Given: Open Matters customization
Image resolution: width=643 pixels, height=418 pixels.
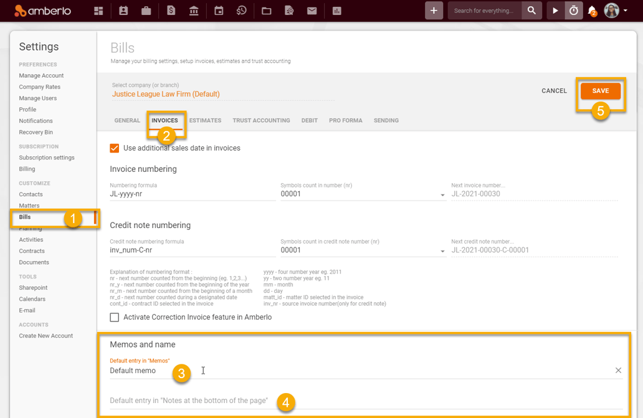Looking at the screenshot, I should (29, 206).
